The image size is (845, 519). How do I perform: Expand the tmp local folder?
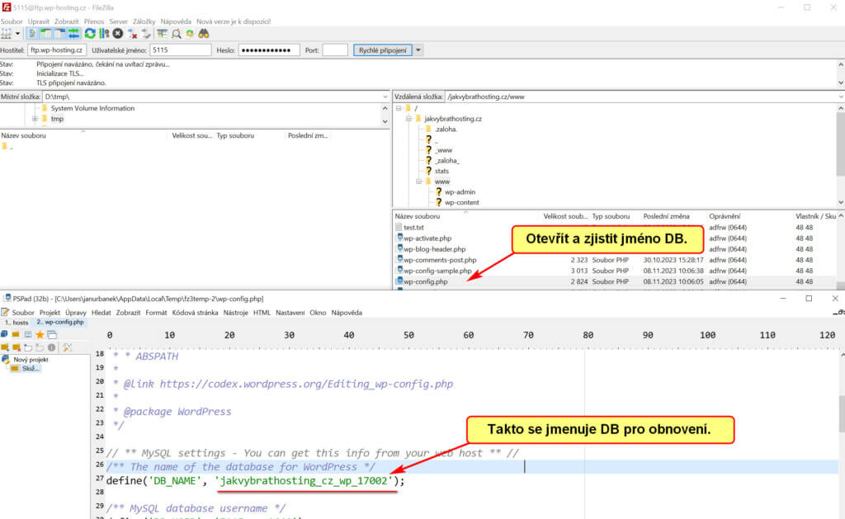point(35,119)
